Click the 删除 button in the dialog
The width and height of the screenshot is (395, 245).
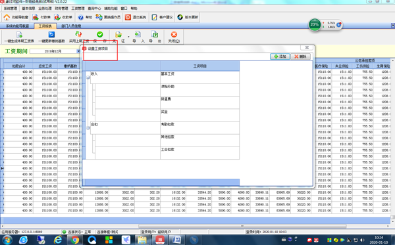300,56
